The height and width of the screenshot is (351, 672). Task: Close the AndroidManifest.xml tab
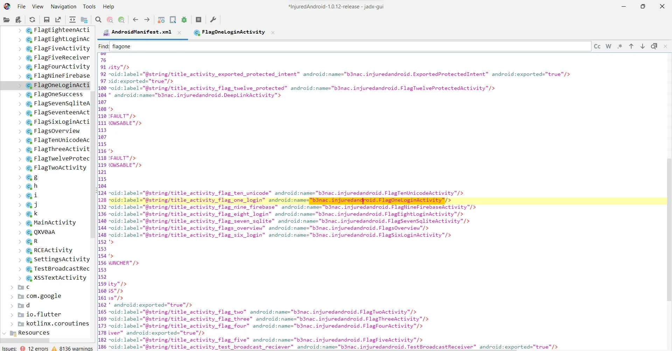click(179, 33)
